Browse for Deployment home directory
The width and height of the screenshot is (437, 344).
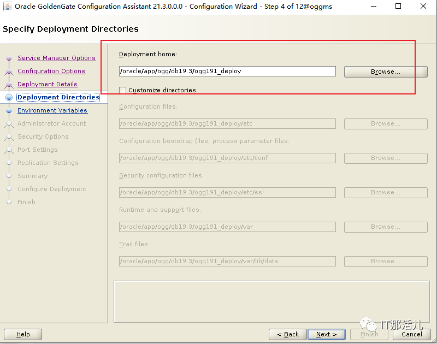click(386, 72)
